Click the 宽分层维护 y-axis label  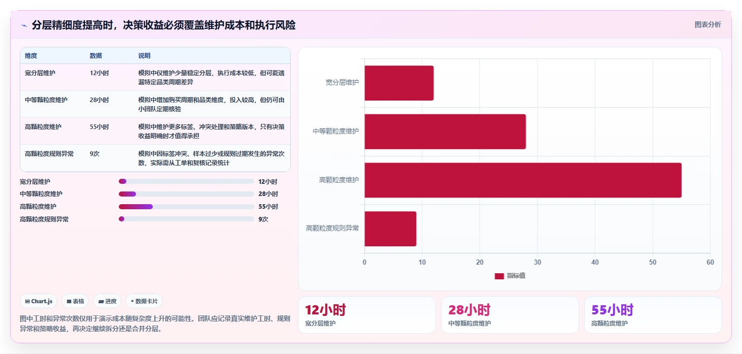tap(342, 82)
